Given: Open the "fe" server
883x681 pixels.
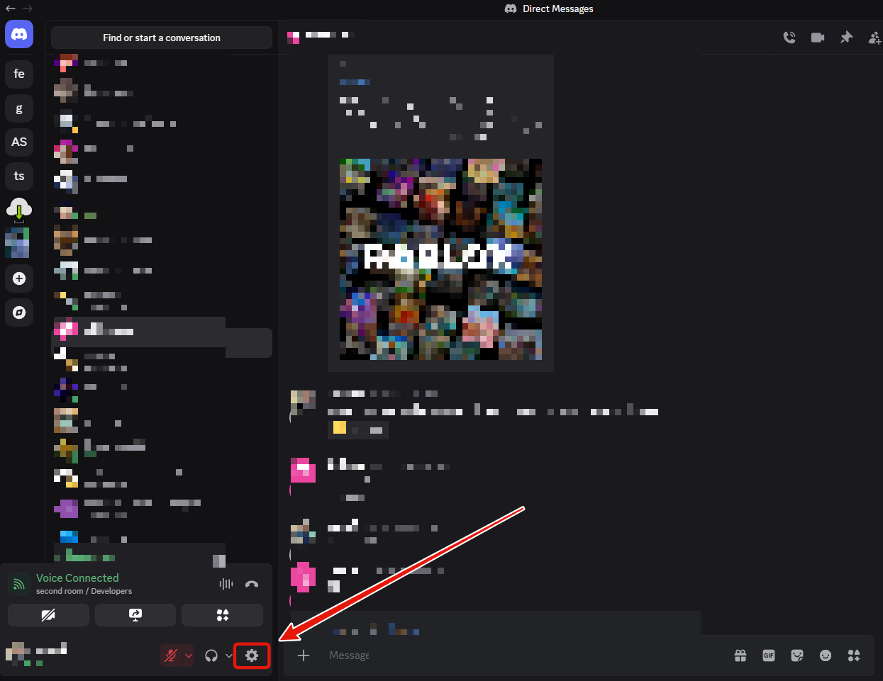Looking at the screenshot, I should (19, 74).
